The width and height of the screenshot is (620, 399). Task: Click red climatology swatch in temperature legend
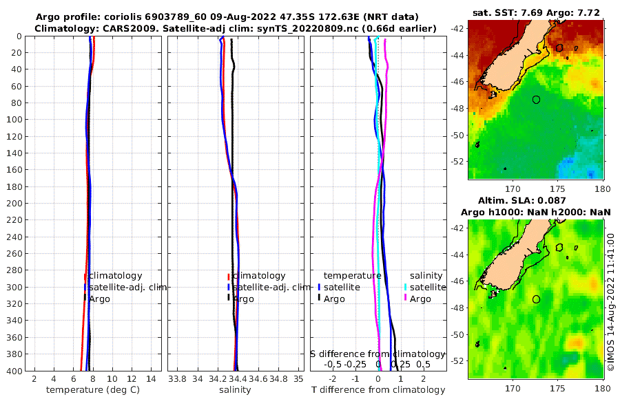point(85,276)
